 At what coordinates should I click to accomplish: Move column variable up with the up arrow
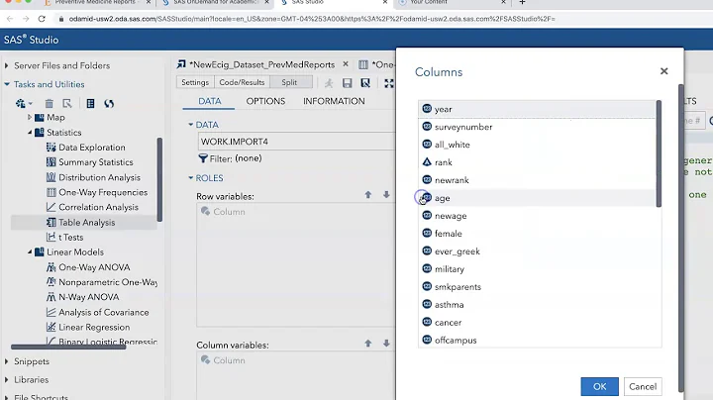(367, 344)
